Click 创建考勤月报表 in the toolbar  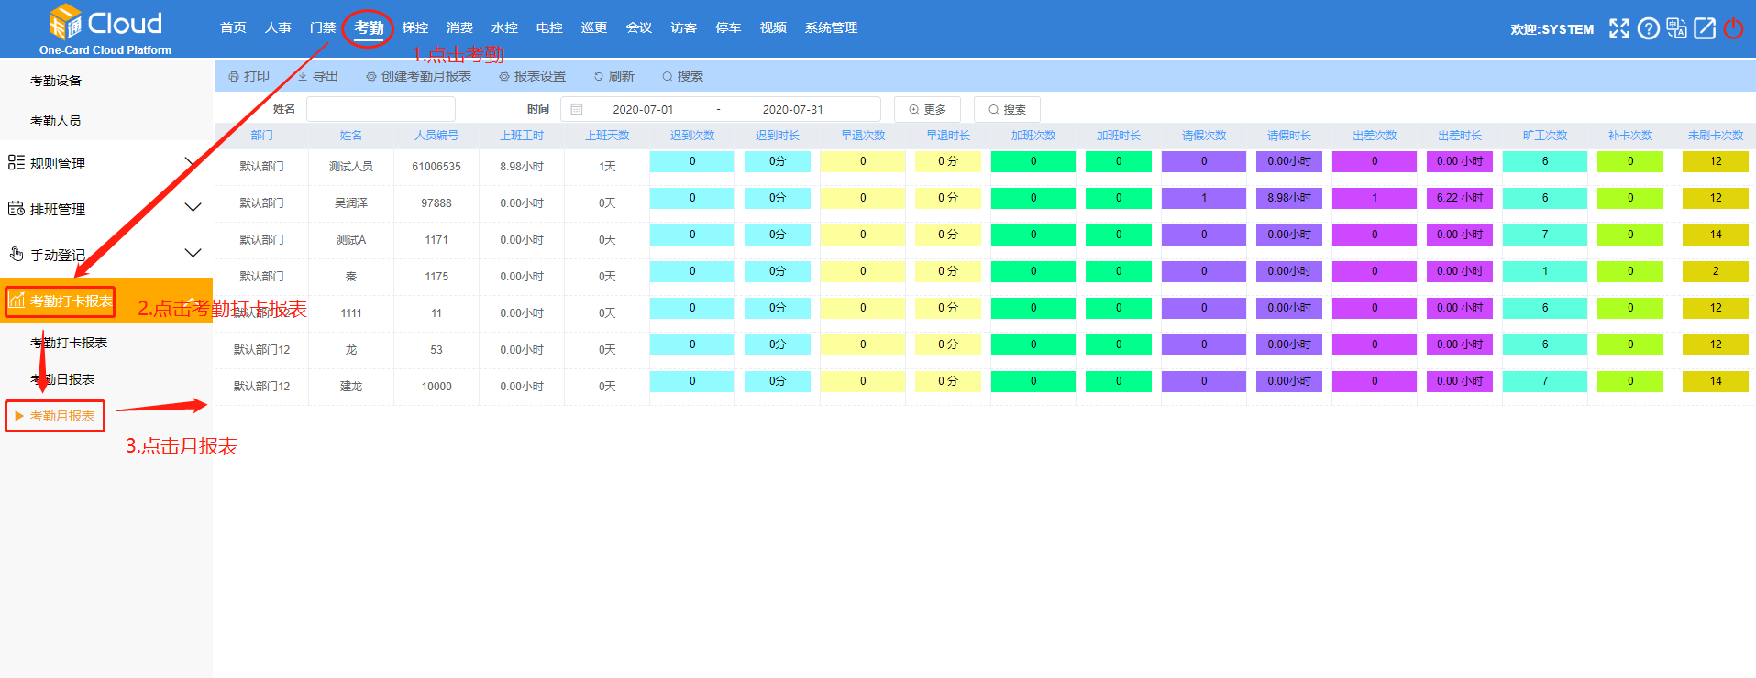pos(418,76)
